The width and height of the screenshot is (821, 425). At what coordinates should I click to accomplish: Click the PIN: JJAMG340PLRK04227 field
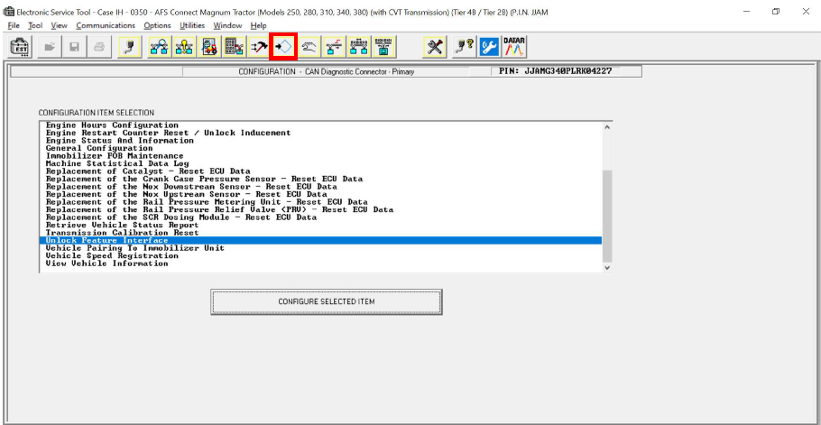tap(567, 71)
